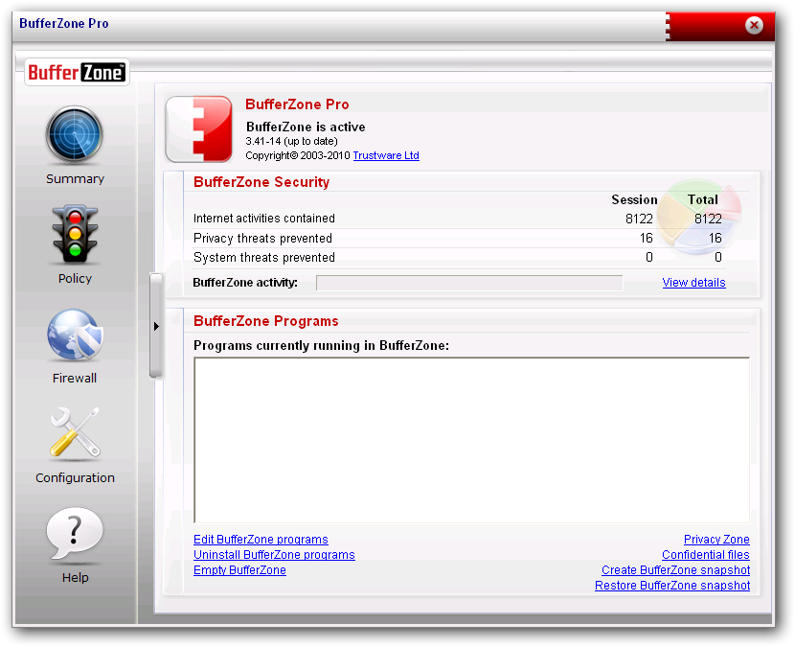Image resolution: width=795 pixels, height=647 pixels.
Task: Click Empty BufferZone link
Action: [239, 570]
